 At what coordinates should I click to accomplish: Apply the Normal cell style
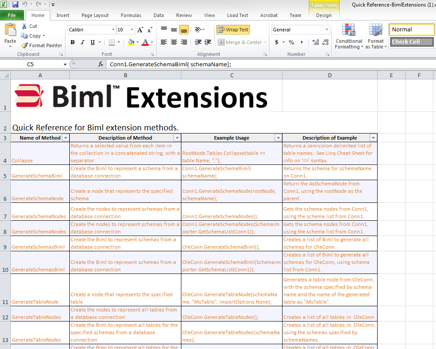click(412, 30)
